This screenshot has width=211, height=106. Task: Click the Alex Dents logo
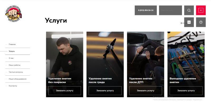click(13, 13)
